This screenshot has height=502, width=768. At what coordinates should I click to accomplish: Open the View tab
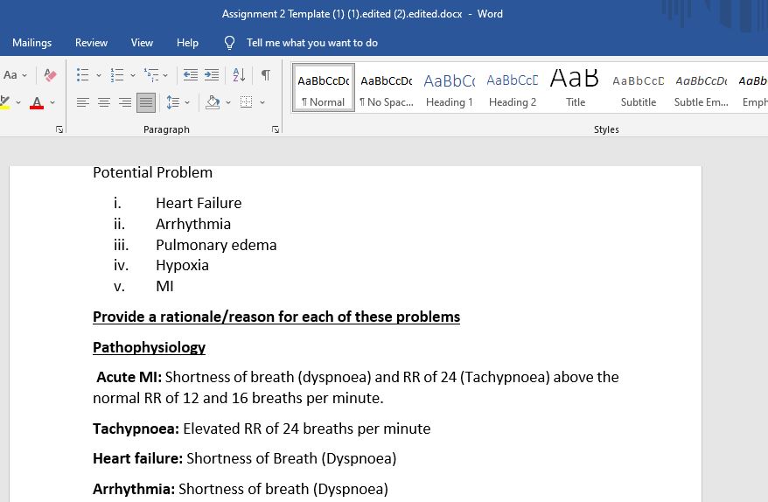[142, 43]
